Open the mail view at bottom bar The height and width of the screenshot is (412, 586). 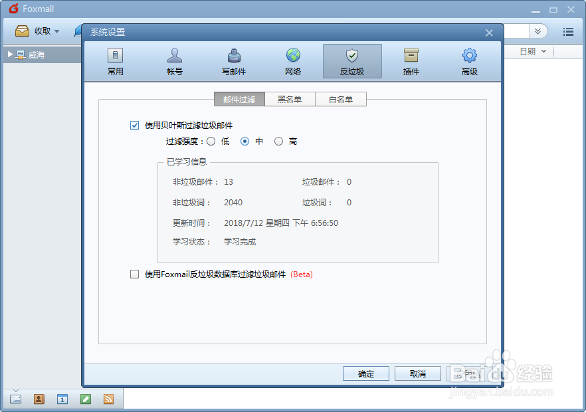[x=16, y=399]
